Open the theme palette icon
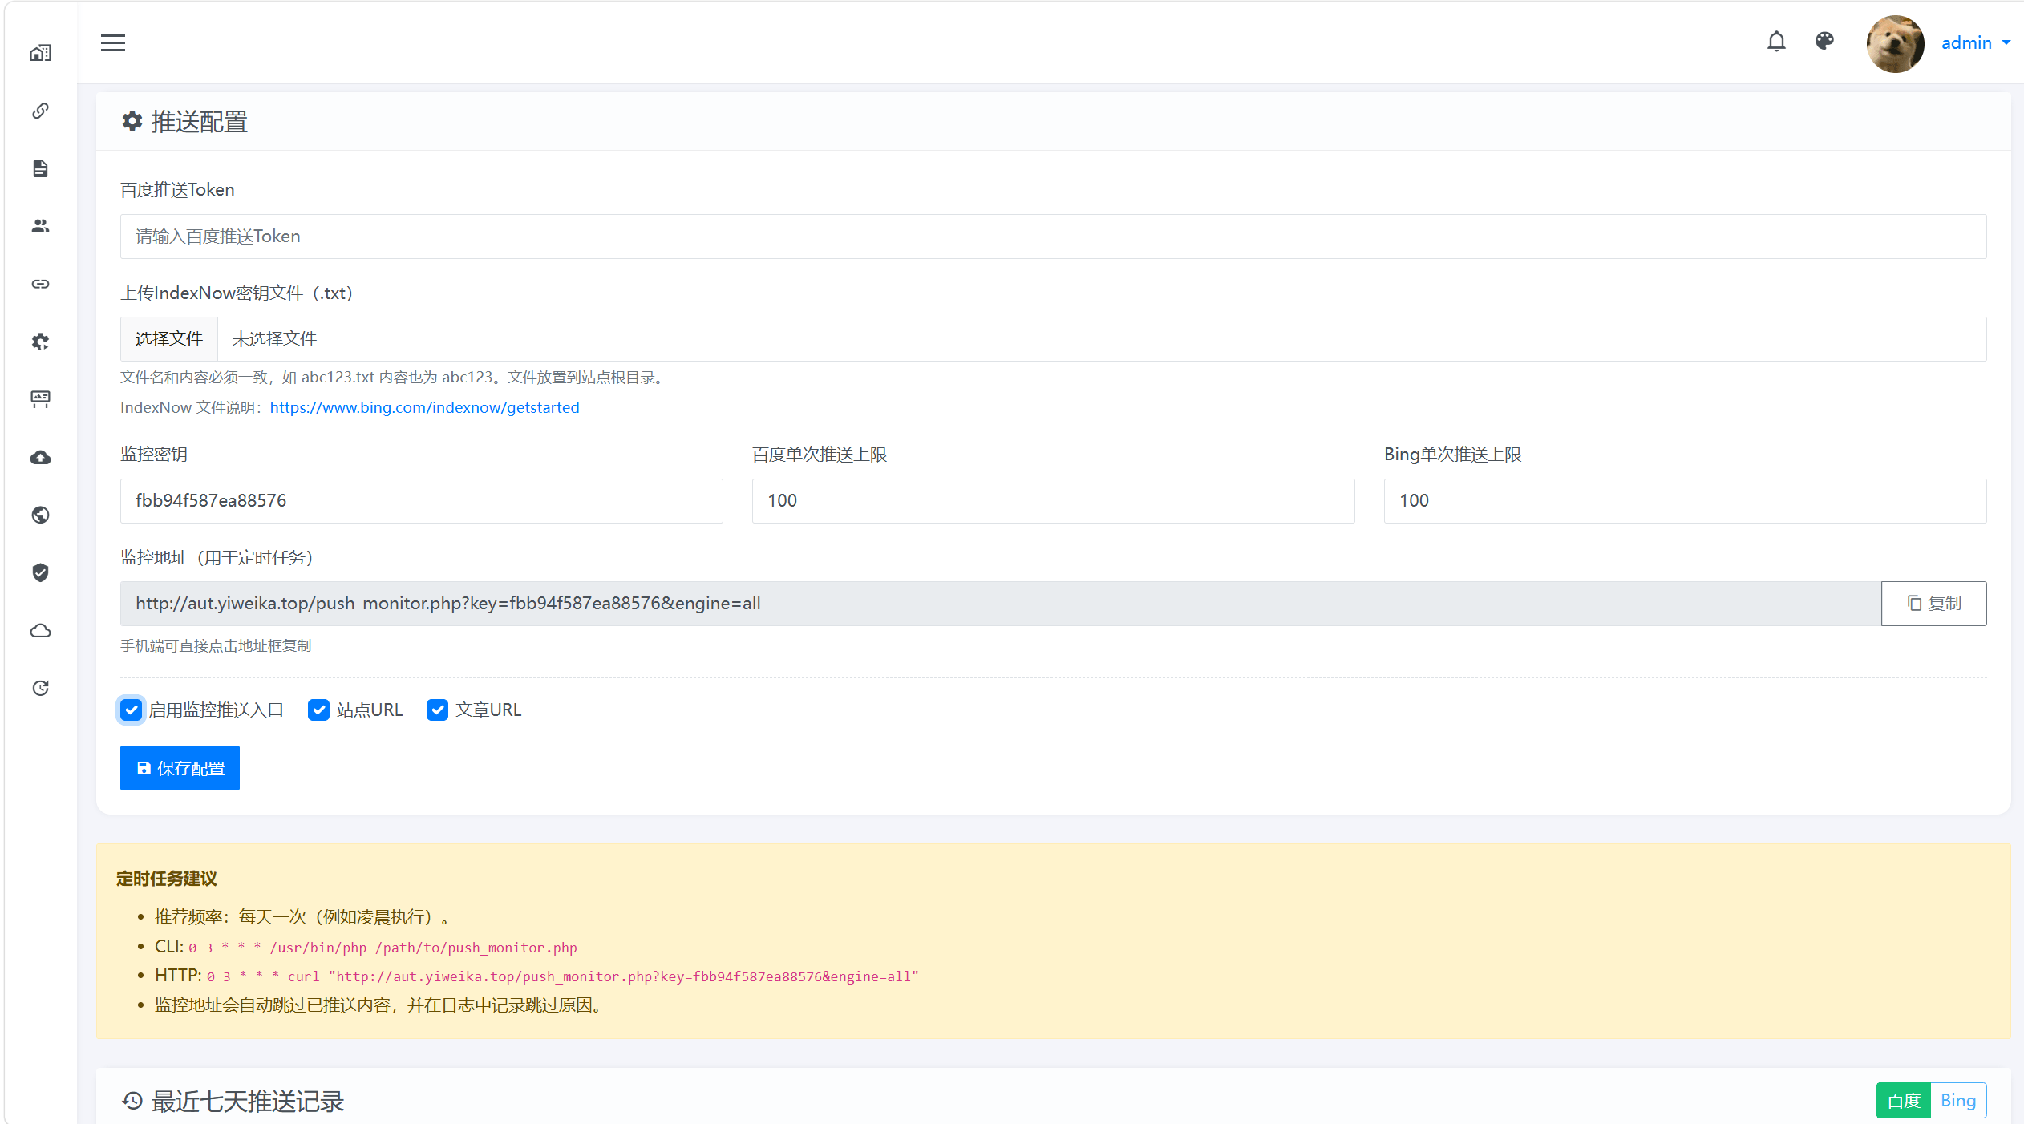The height and width of the screenshot is (1124, 2024). point(1824,42)
